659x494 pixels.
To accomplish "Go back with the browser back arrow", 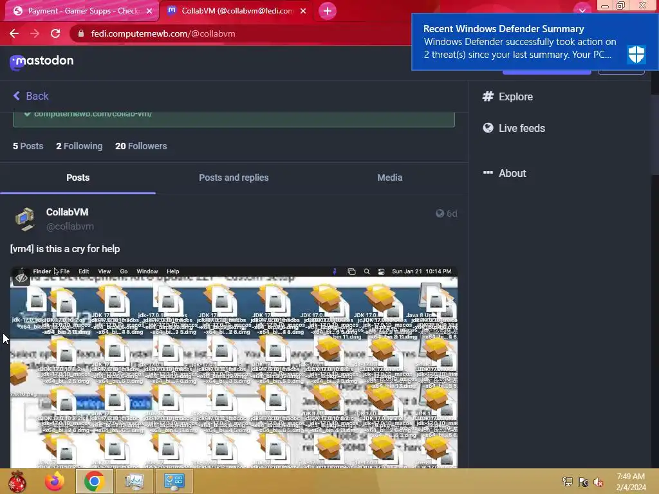I will pos(14,33).
